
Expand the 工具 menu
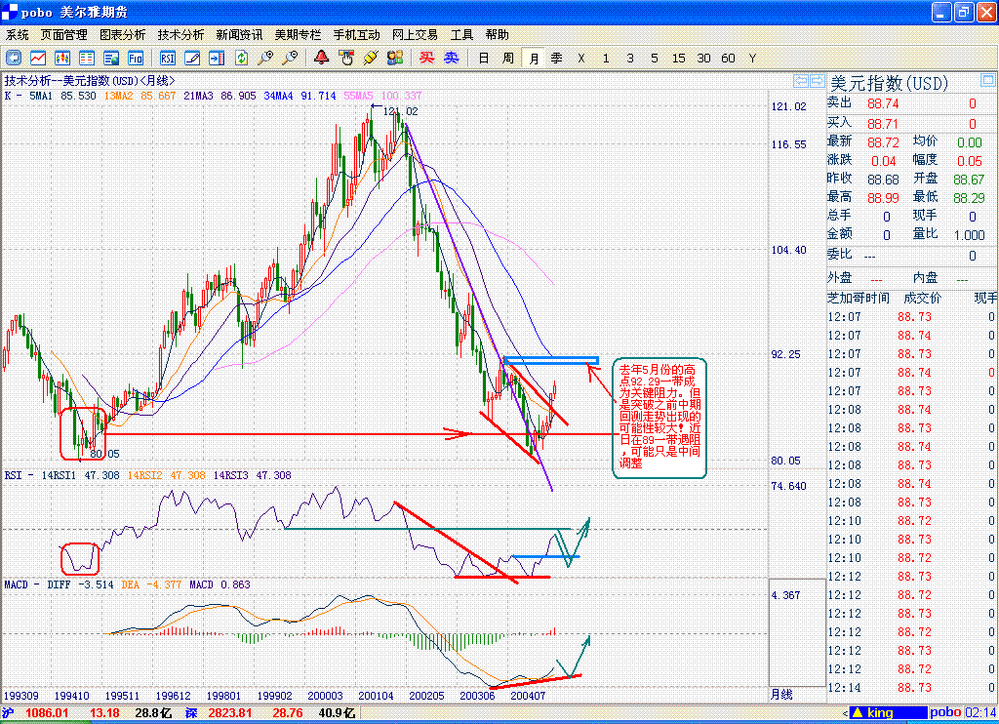point(462,35)
